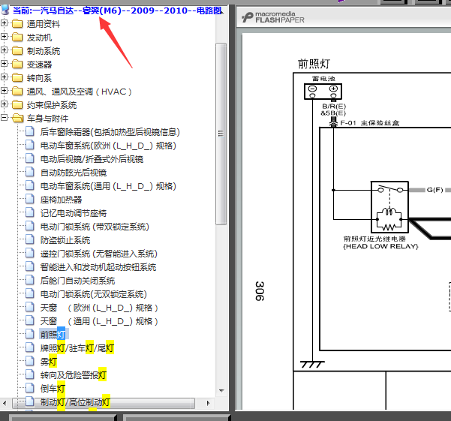Click the HEAD LOW RELAY label in the diagram

click(x=380, y=246)
